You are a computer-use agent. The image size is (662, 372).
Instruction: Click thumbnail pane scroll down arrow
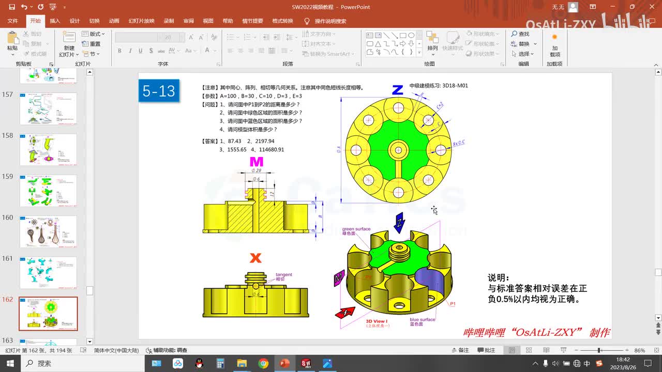click(89, 342)
